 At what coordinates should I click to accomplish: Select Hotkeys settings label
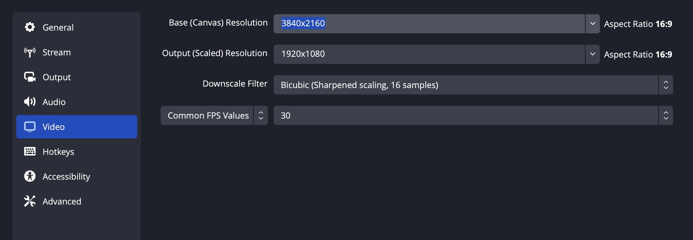pos(58,152)
